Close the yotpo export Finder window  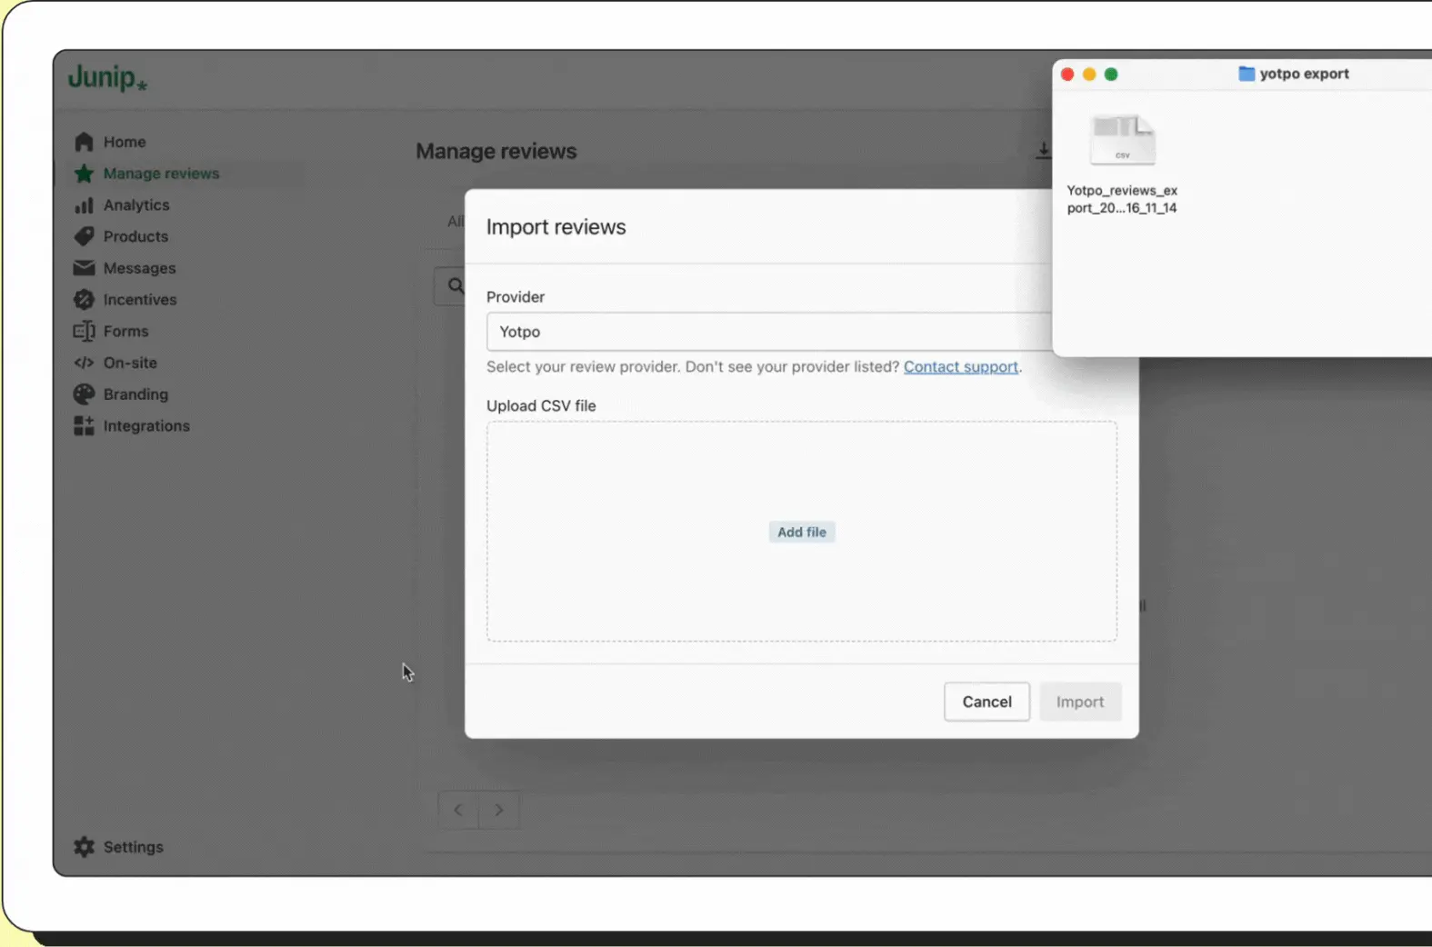coord(1067,75)
